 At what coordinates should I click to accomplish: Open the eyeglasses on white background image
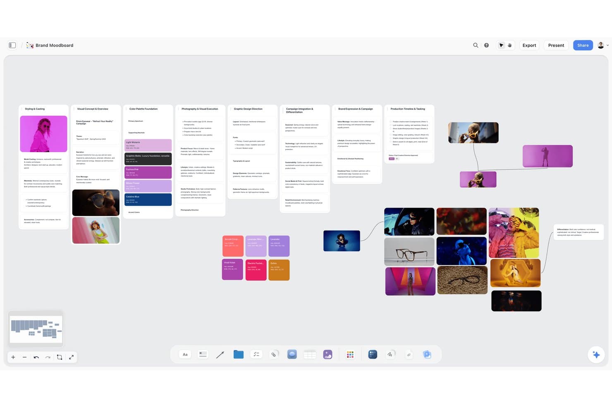point(409,251)
